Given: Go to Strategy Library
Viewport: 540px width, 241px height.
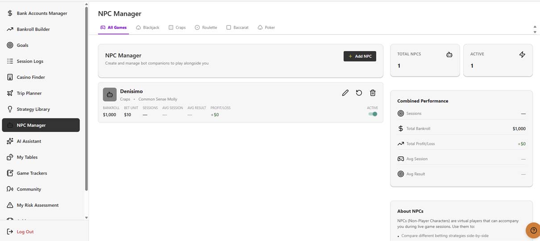Looking at the screenshot, I should pos(33,109).
